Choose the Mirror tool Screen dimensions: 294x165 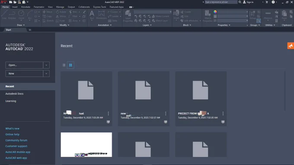click(x=61, y=16)
